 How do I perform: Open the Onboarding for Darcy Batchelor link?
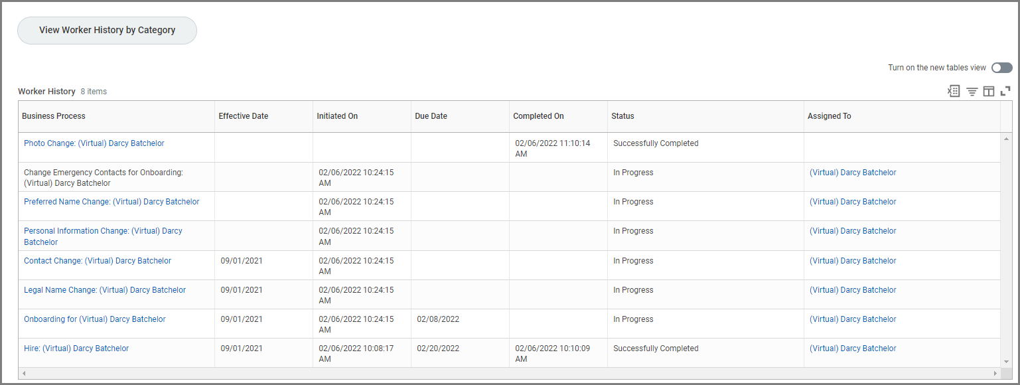95,319
